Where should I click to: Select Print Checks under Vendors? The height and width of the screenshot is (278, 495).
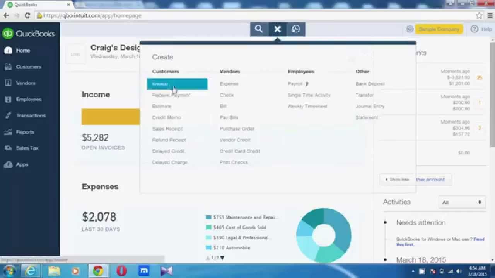(234, 162)
